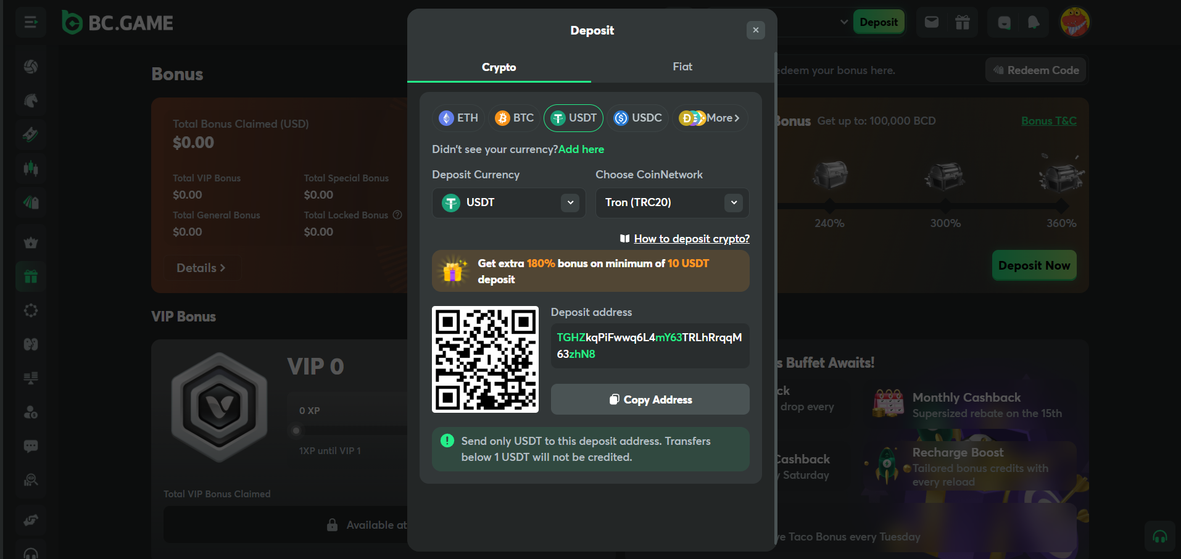This screenshot has width=1181, height=559.
Task: Click Total Locked Bonus help icon
Action: click(x=397, y=215)
